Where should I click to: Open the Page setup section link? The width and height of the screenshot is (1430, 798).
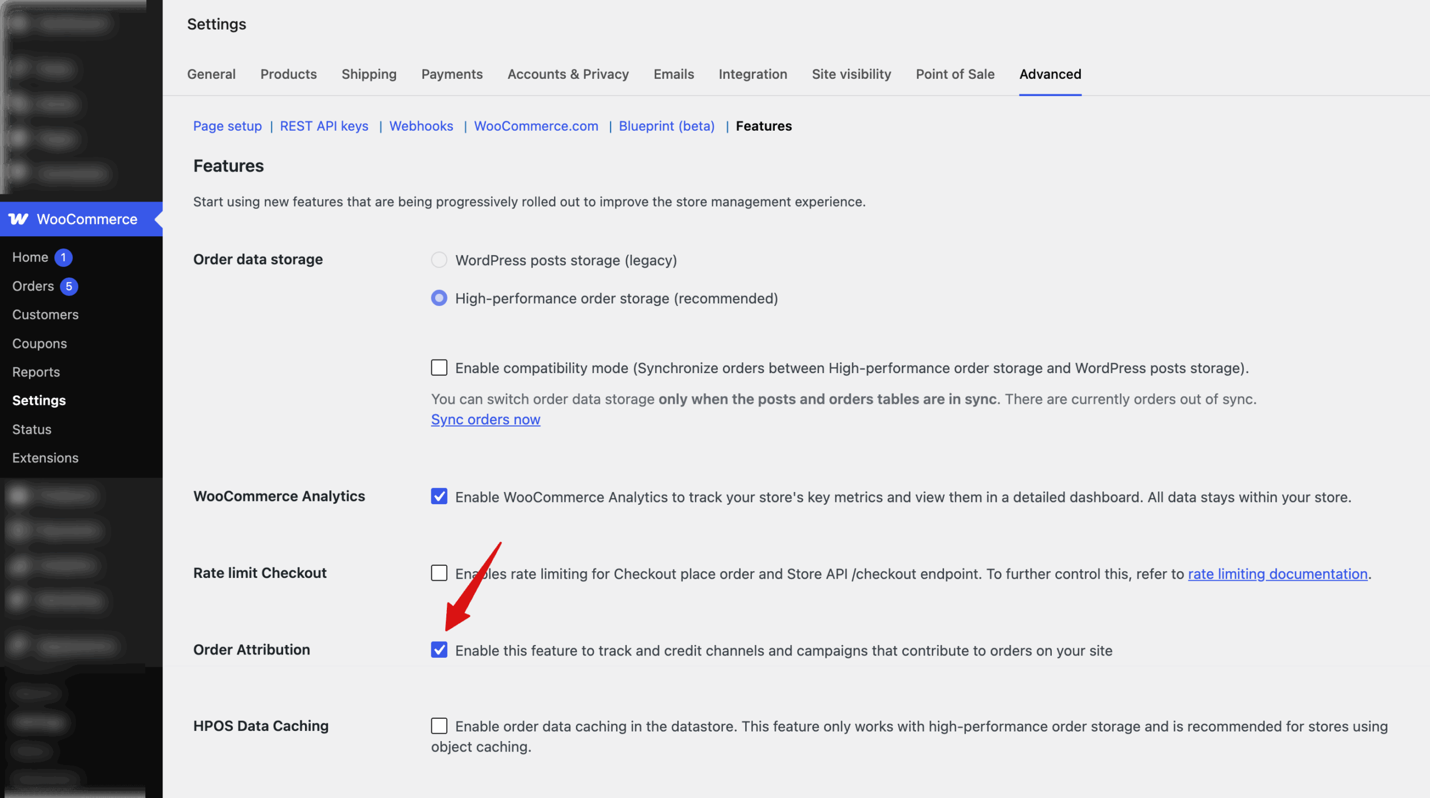(227, 126)
